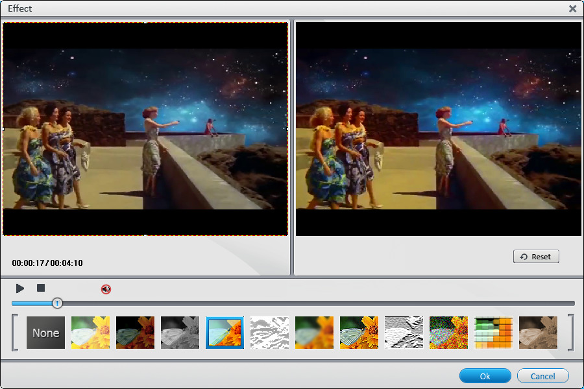Screen dimensions: 584x389
Task: Select the brightened butterfly effect thumbnail
Action: [x=90, y=333]
